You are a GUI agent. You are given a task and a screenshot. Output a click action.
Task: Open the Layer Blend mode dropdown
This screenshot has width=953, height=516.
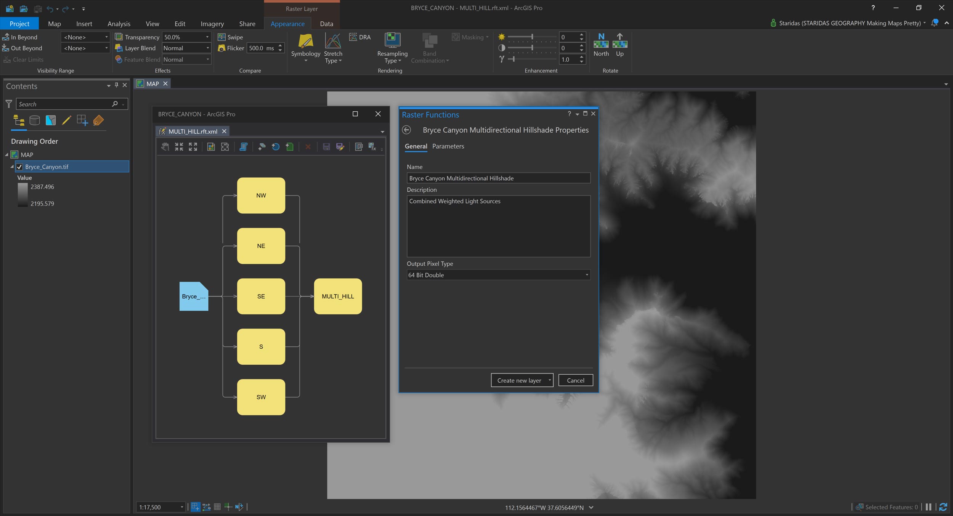[186, 48]
